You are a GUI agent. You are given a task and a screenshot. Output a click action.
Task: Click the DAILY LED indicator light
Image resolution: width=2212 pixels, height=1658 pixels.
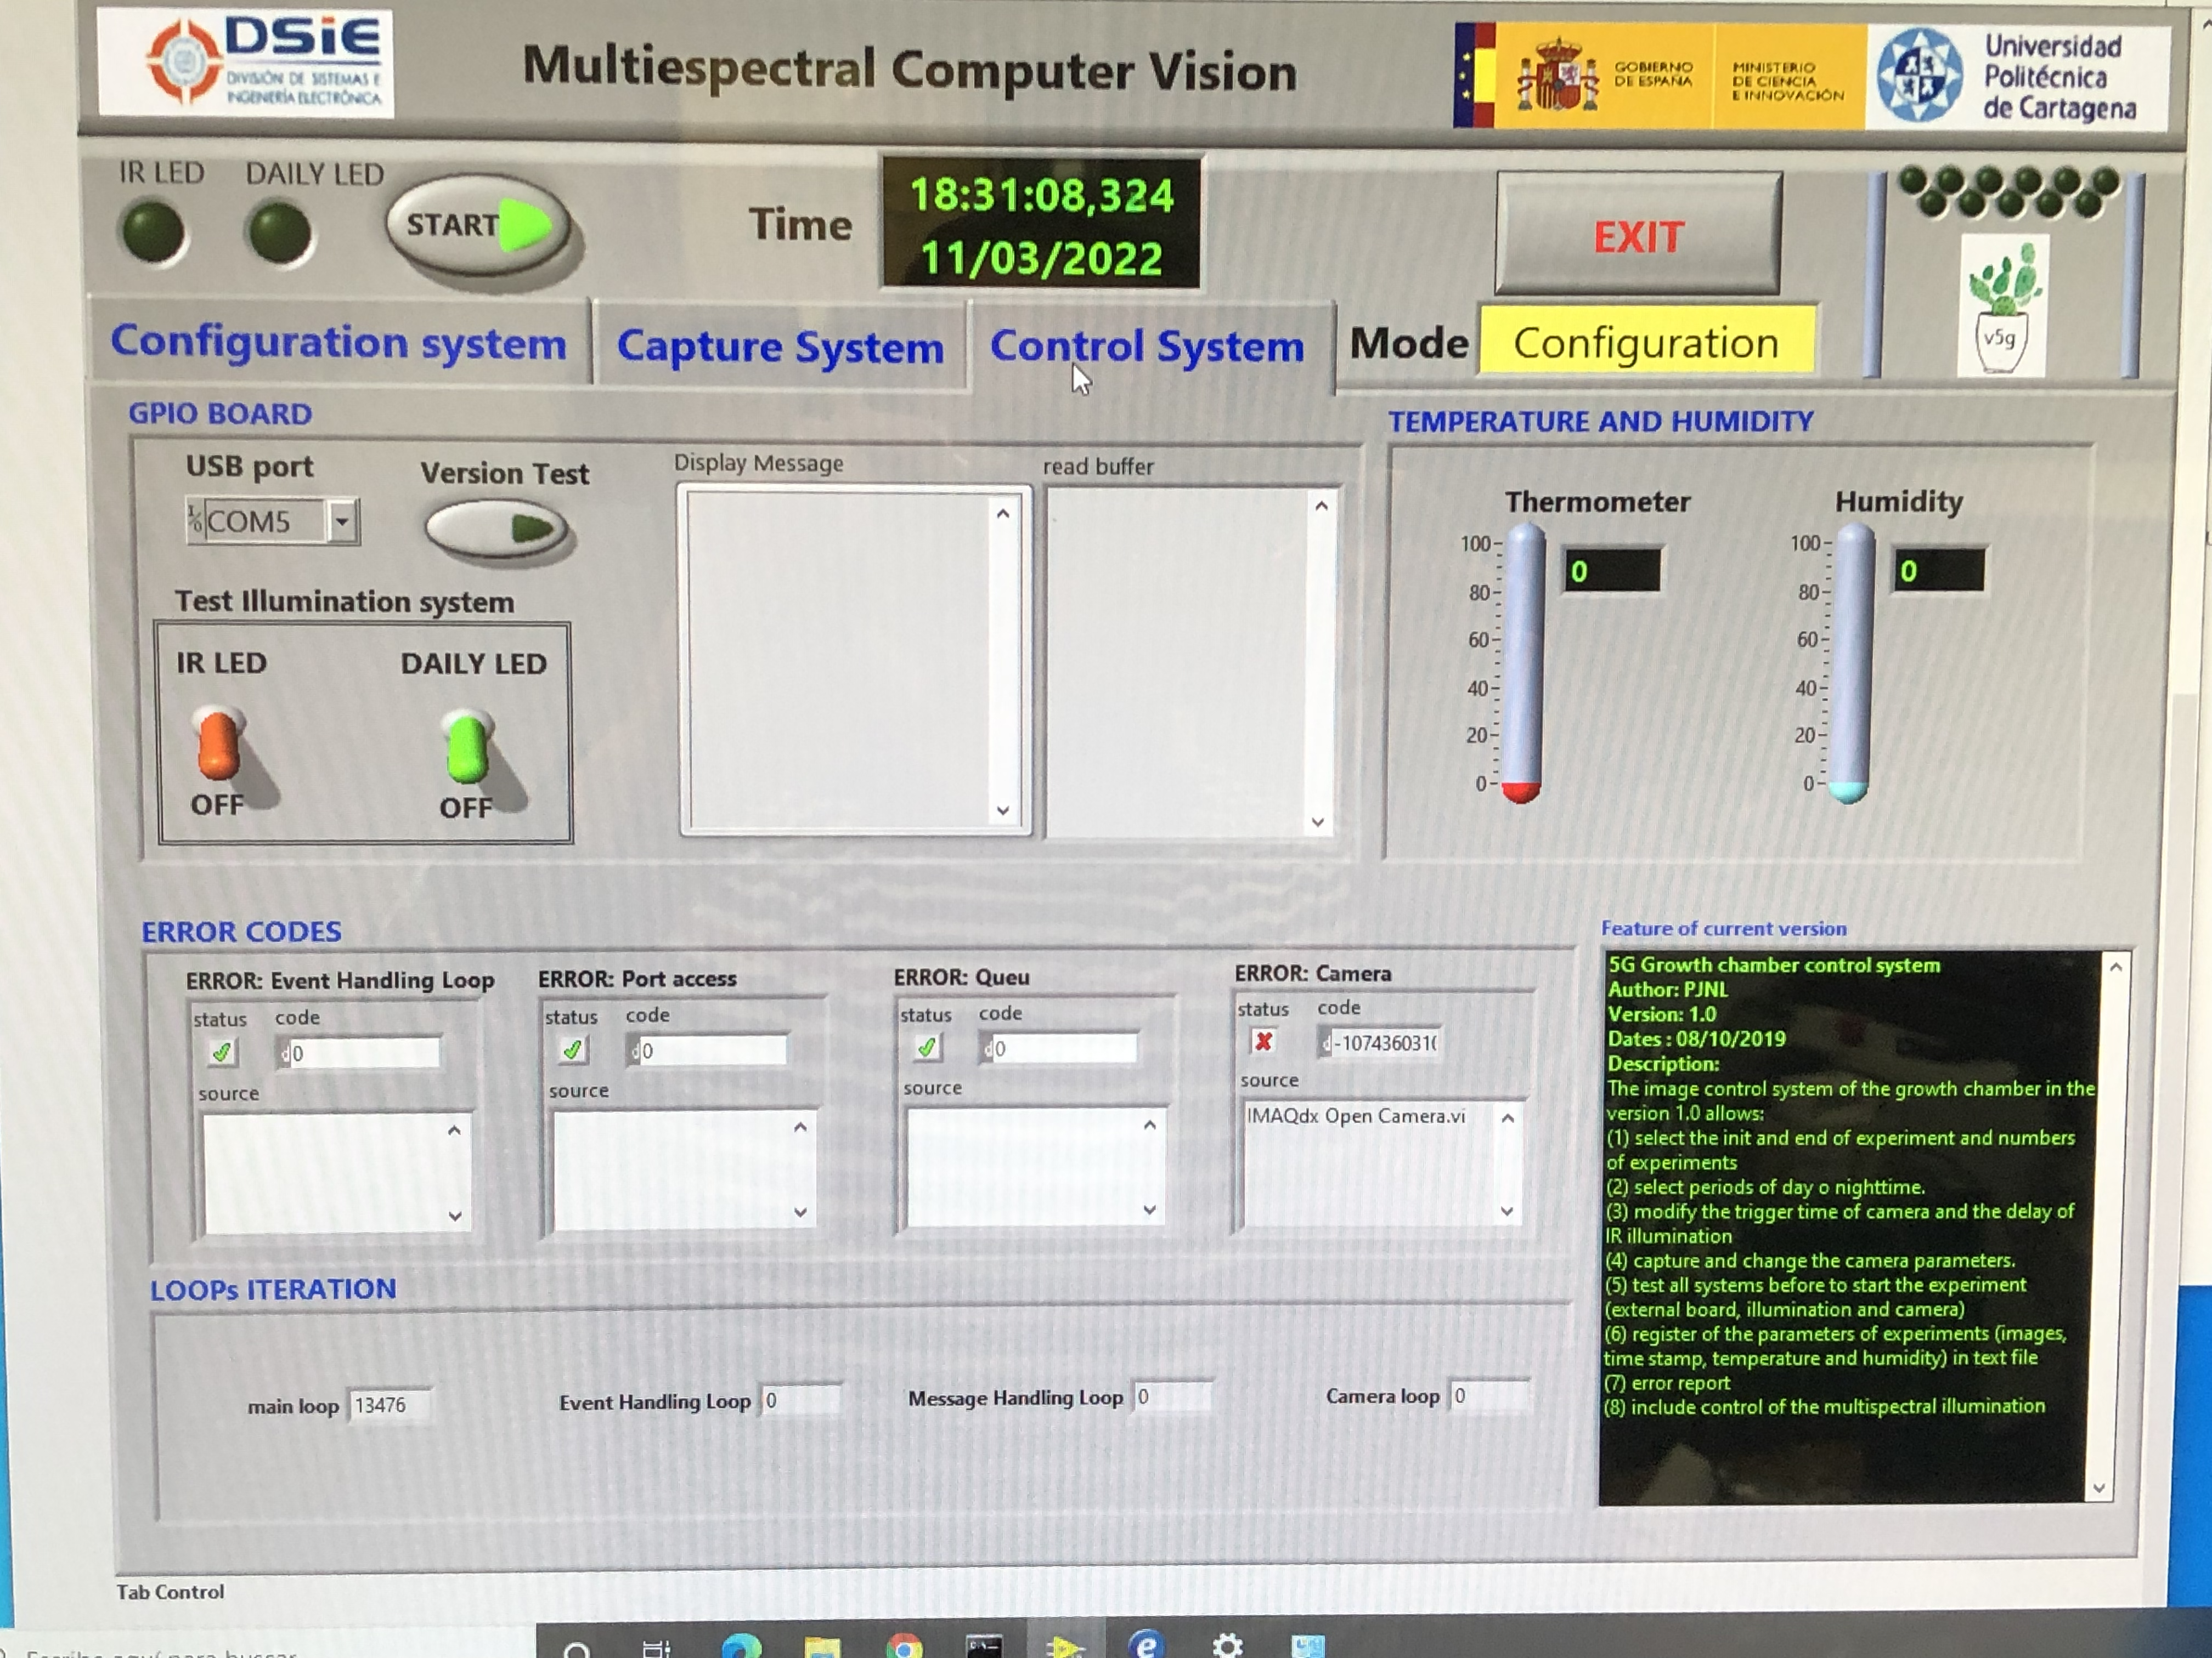[279, 233]
